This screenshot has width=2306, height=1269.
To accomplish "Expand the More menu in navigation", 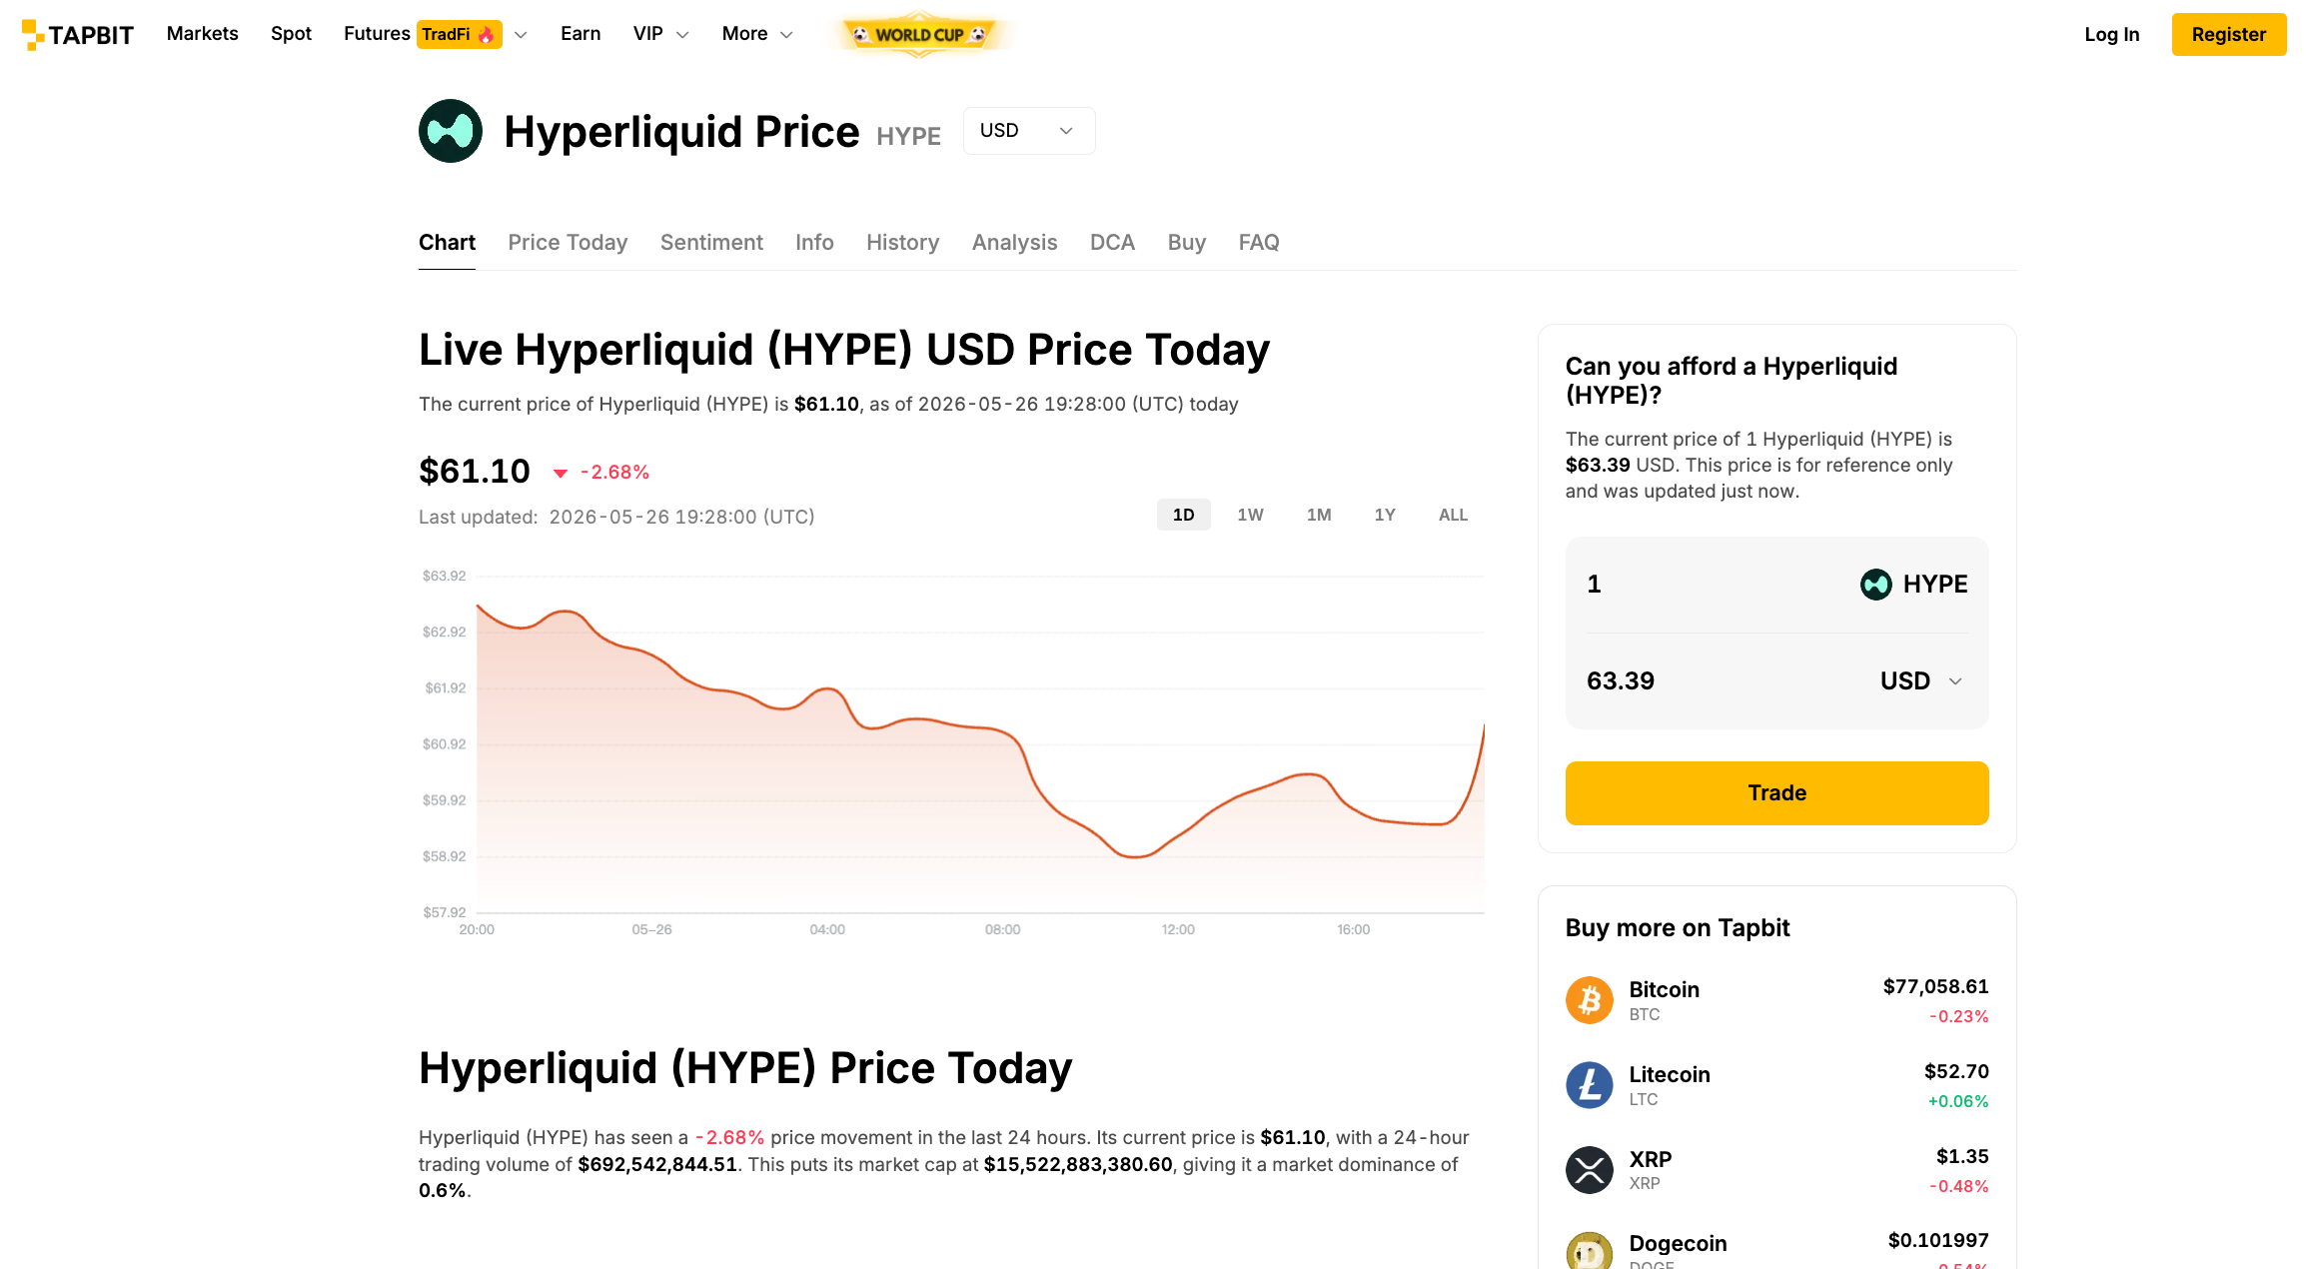I will click(757, 34).
